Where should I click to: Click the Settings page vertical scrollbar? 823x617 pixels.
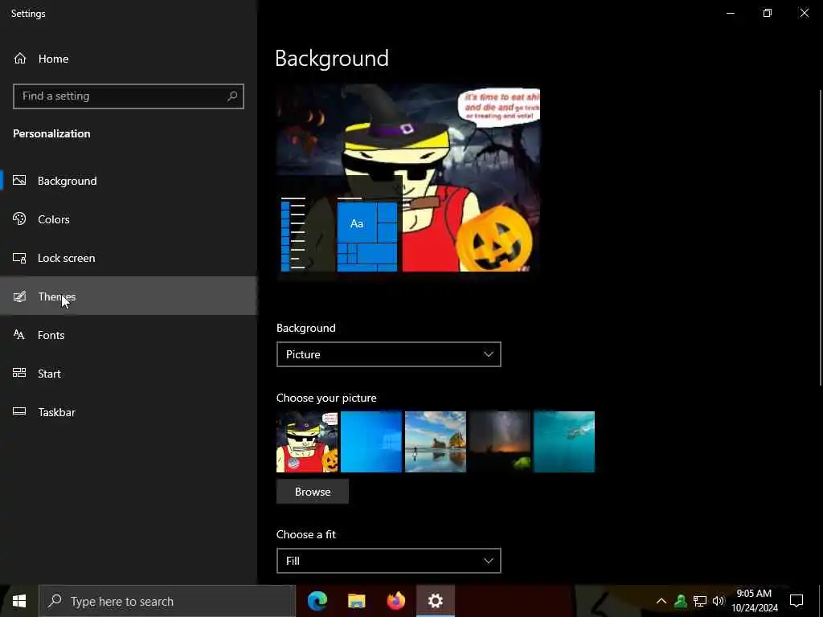coord(820,239)
